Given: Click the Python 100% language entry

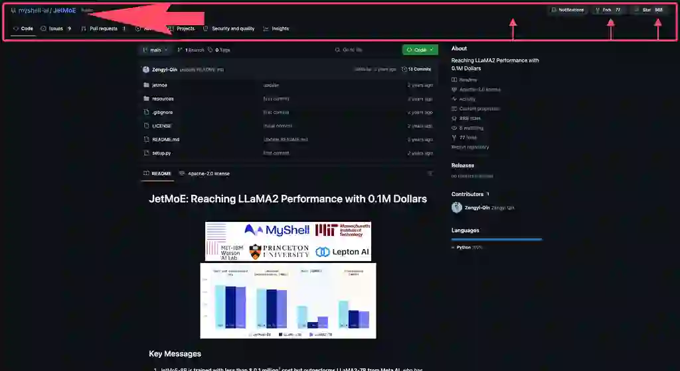Looking at the screenshot, I should [x=467, y=247].
